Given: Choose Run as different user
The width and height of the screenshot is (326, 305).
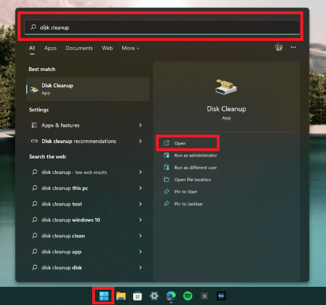Looking at the screenshot, I should pos(196,168).
